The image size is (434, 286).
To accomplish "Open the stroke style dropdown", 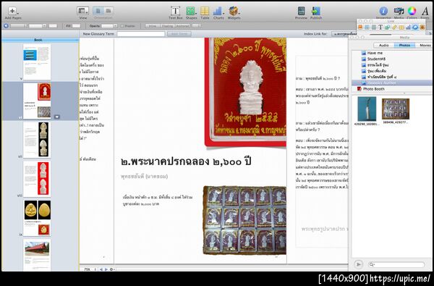I will coord(18,26).
